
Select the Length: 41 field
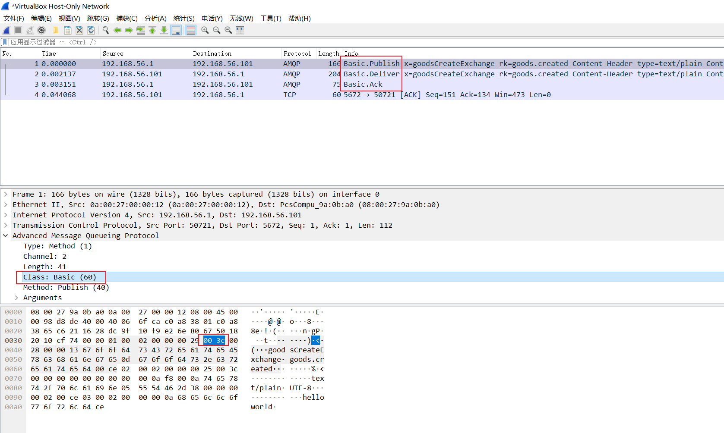coord(45,267)
